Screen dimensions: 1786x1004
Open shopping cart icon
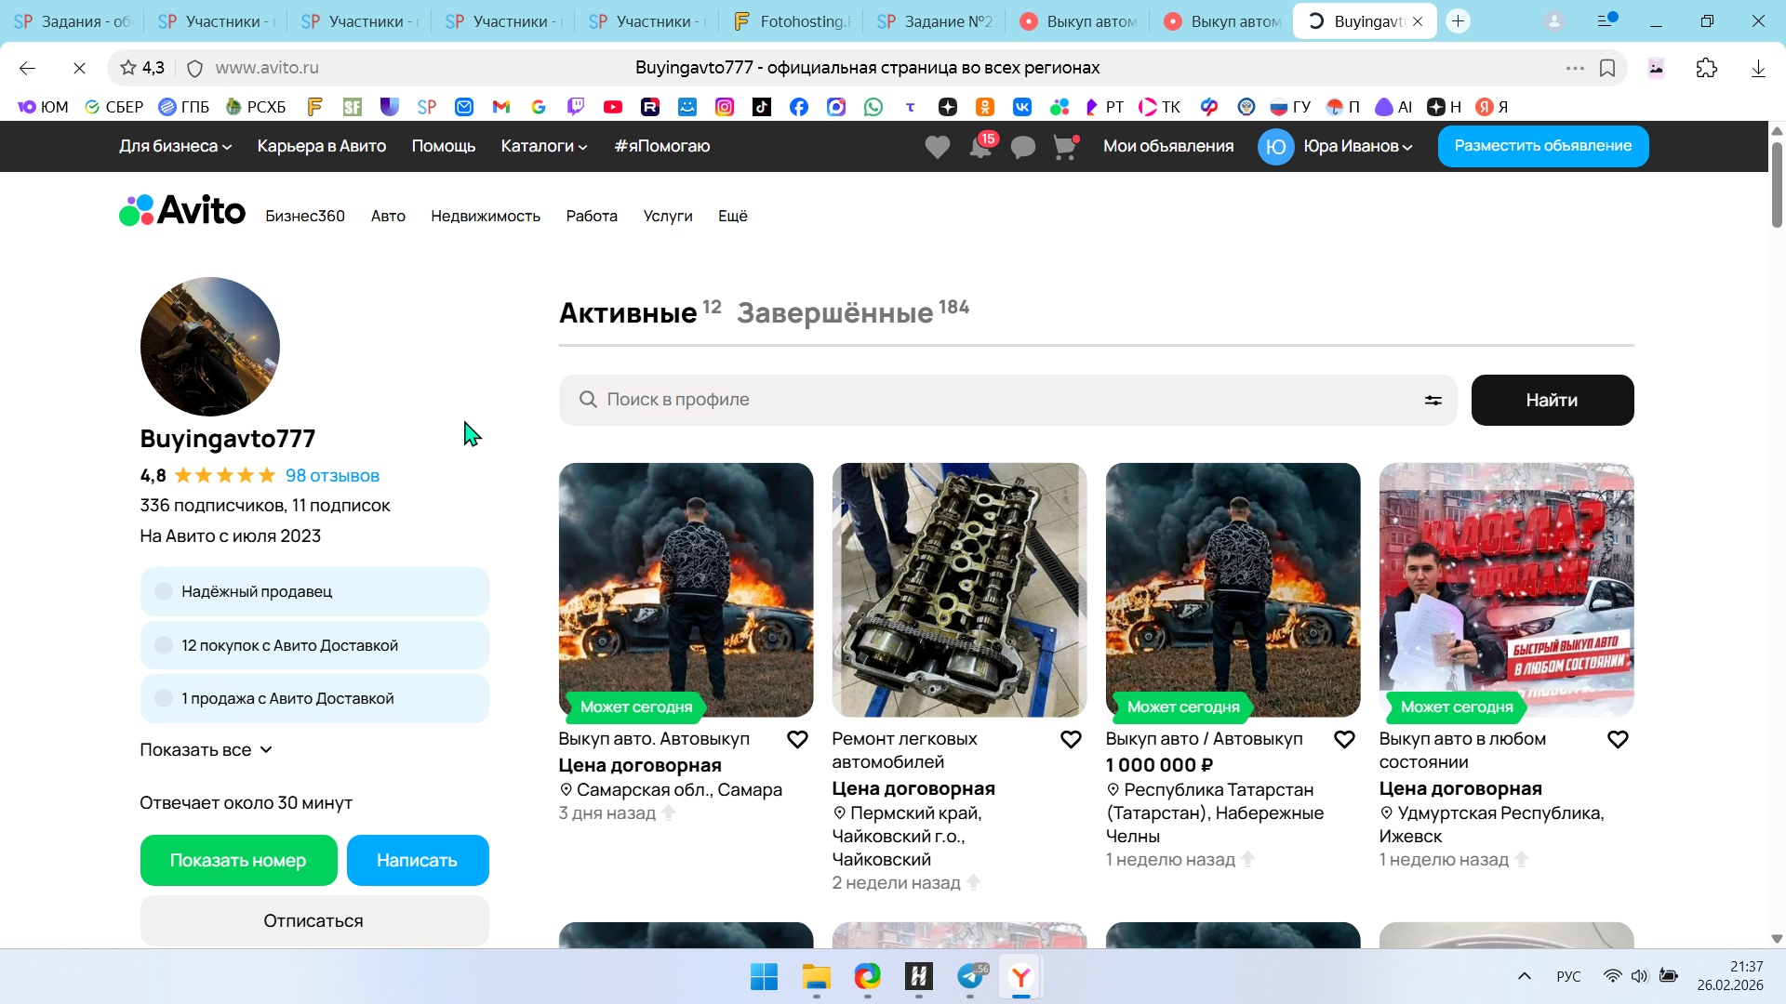(1064, 147)
